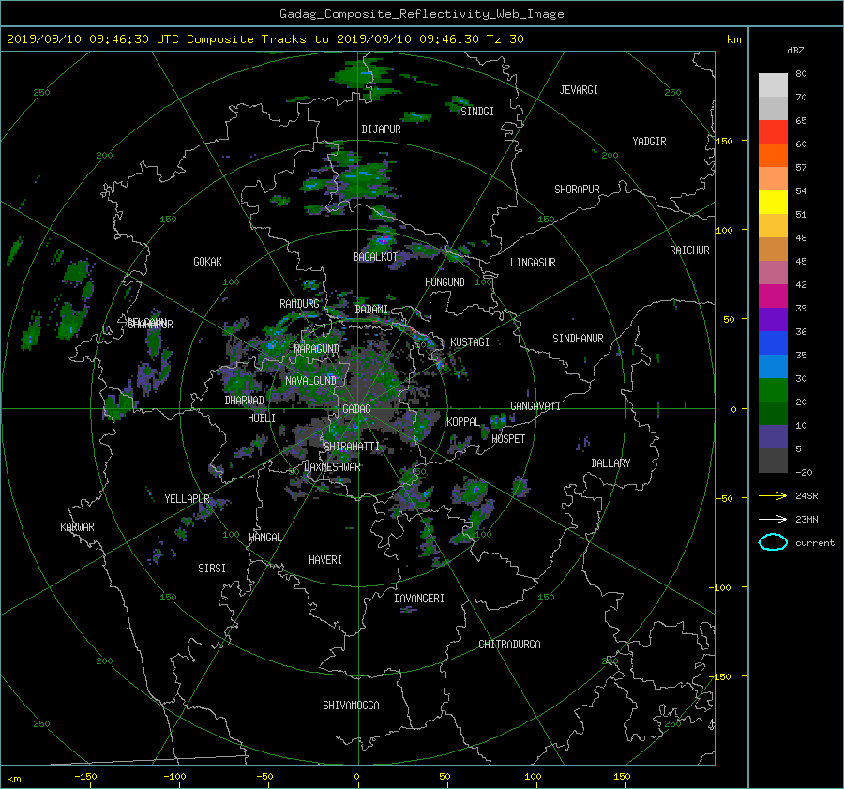
Task: Click the RAMDURG label
Action: click(299, 304)
